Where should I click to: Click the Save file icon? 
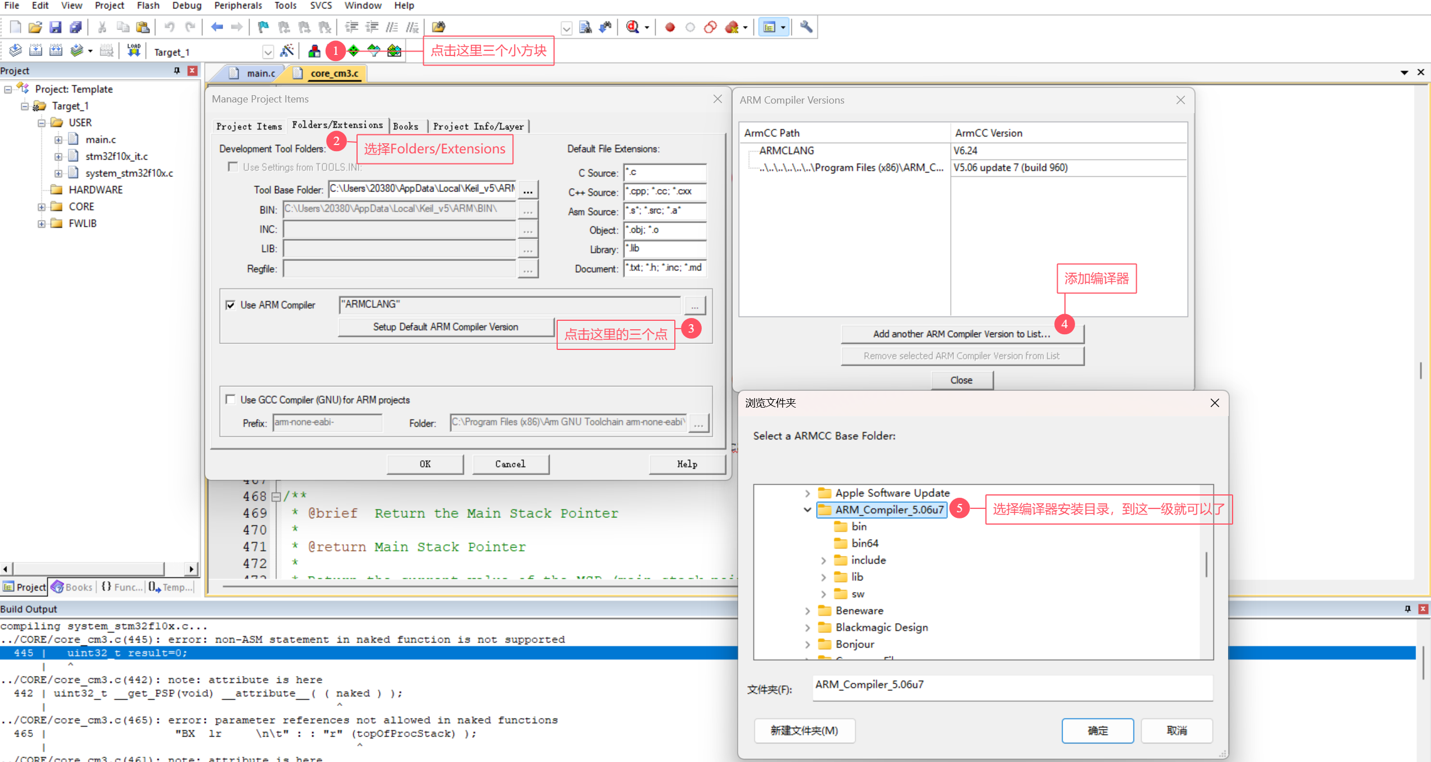tap(55, 27)
